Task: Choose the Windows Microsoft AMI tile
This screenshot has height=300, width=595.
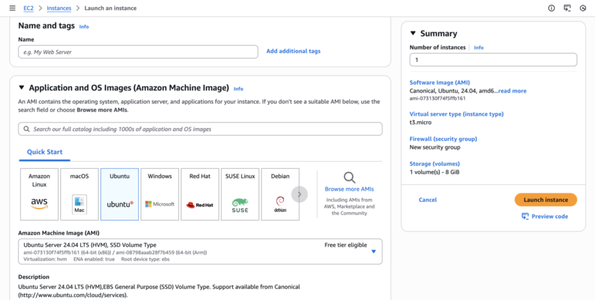Action: [160, 194]
